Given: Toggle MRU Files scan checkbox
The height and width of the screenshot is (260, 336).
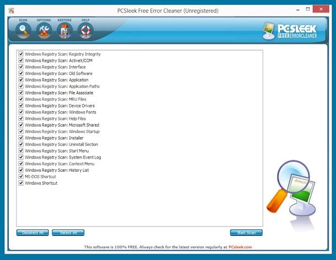Looking at the screenshot, I should click(21, 99).
